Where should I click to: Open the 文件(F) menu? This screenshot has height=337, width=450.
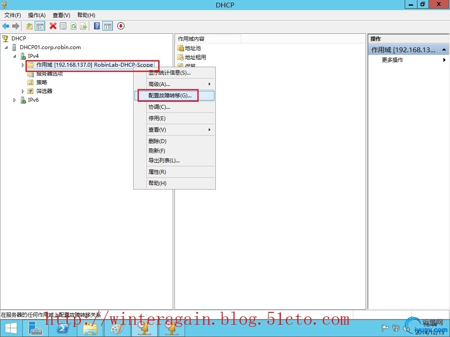[13, 15]
